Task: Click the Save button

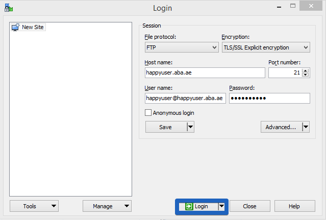Action: 166,127
